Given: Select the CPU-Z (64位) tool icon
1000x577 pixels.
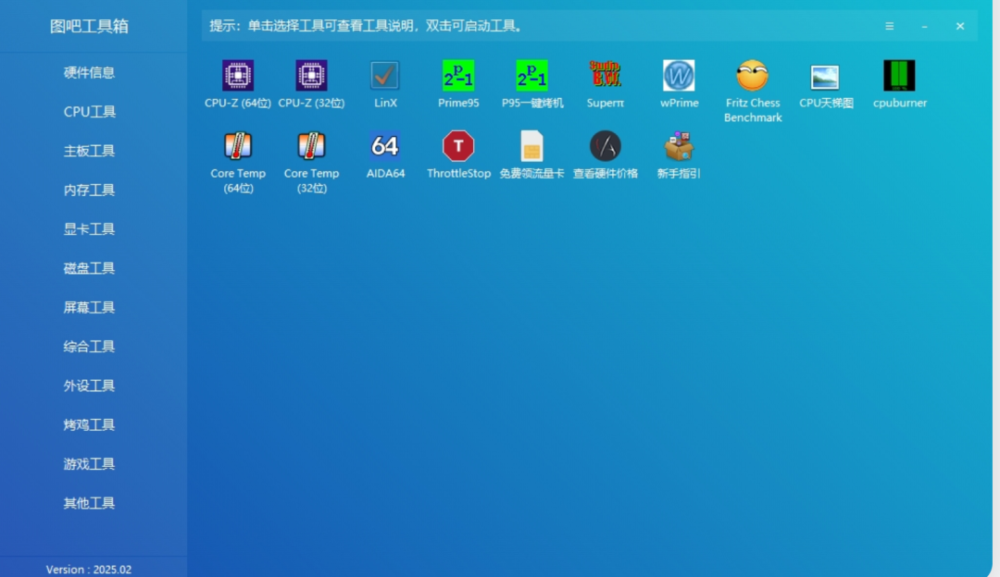Looking at the screenshot, I should pos(238,76).
